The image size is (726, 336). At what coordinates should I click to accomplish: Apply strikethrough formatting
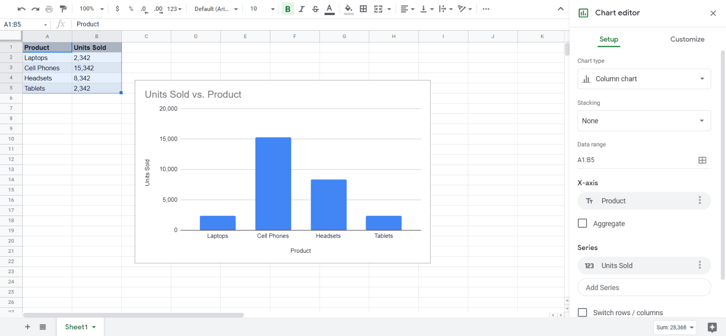(x=315, y=9)
